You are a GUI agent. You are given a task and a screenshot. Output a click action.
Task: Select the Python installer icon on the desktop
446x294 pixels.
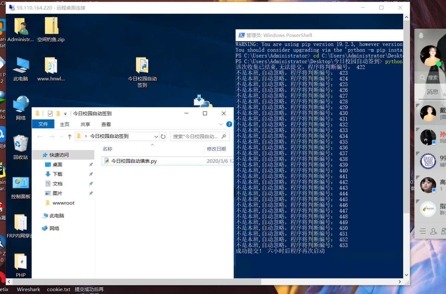click(x=203, y=101)
